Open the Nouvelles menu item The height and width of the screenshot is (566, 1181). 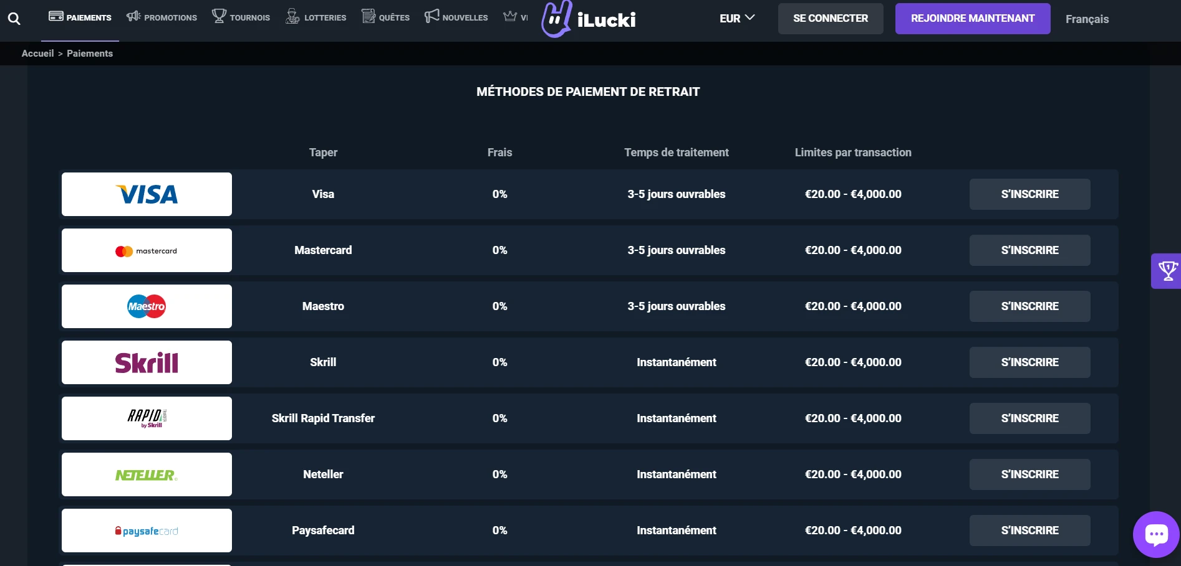pos(456,17)
